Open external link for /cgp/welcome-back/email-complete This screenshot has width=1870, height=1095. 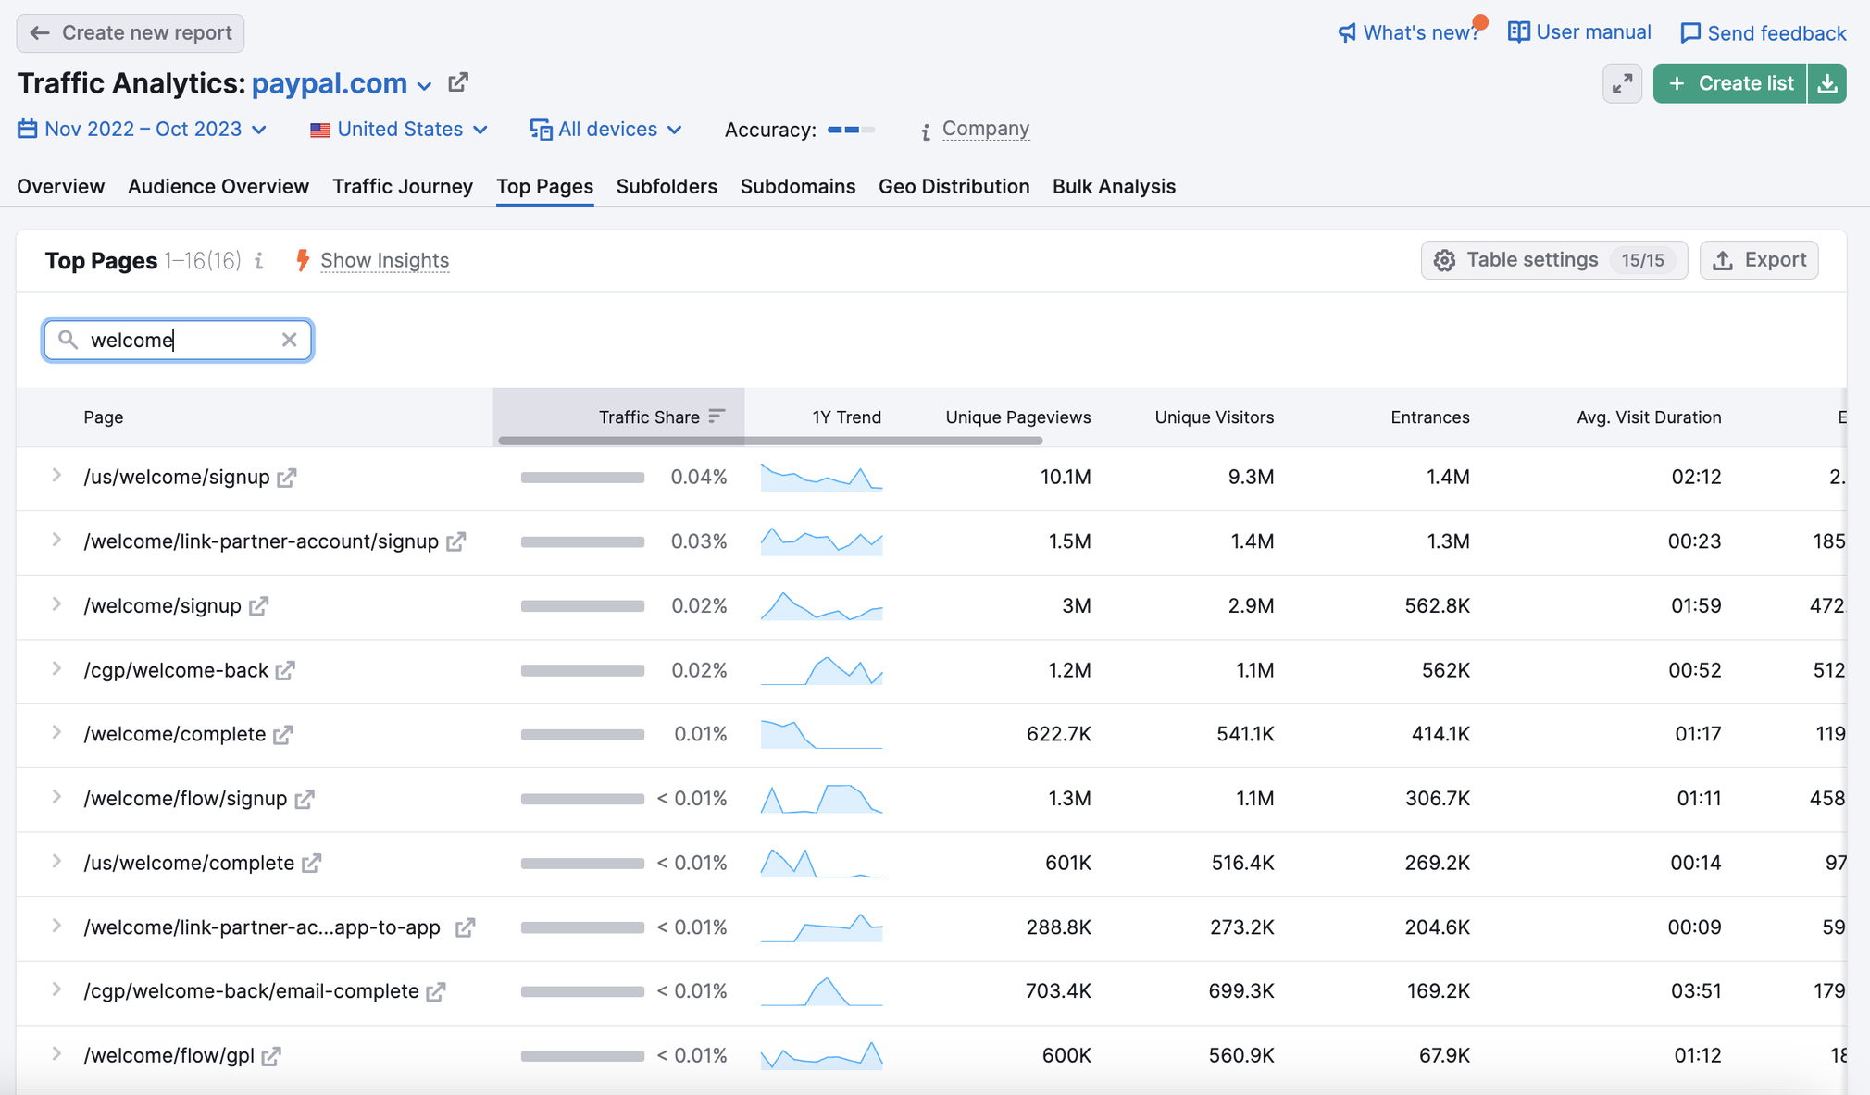click(x=436, y=991)
